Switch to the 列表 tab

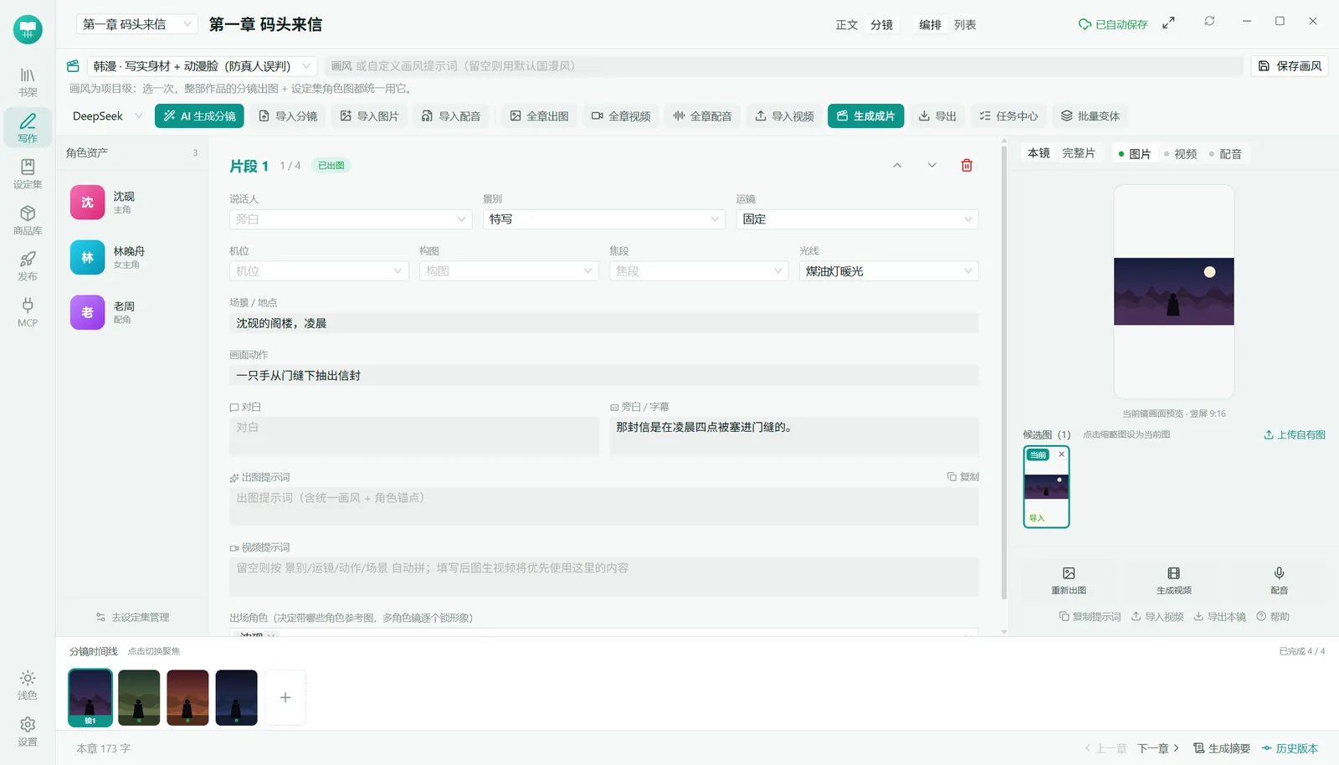pos(965,25)
